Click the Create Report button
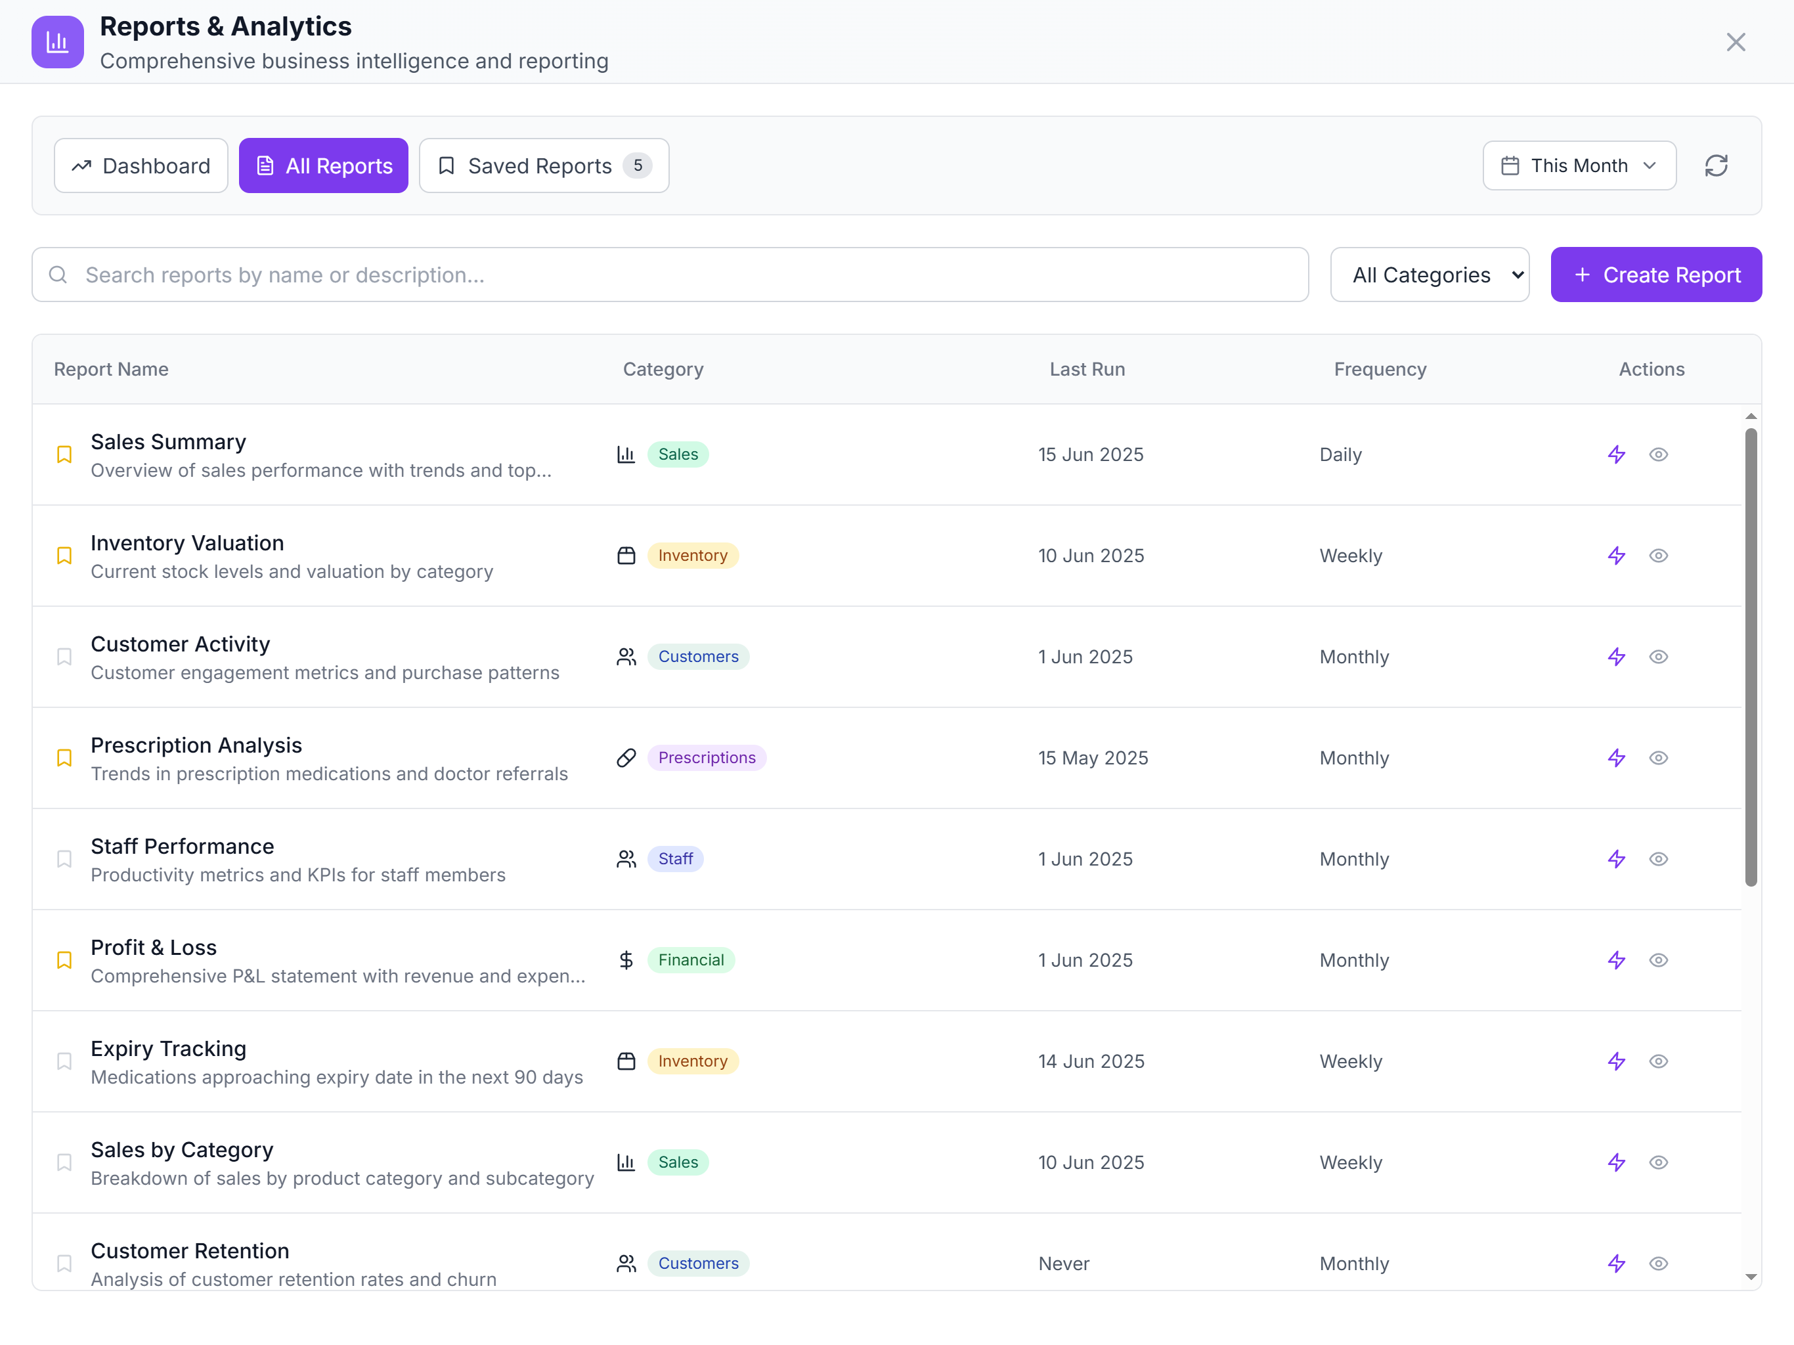This screenshot has width=1794, height=1345. point(1655,275)
